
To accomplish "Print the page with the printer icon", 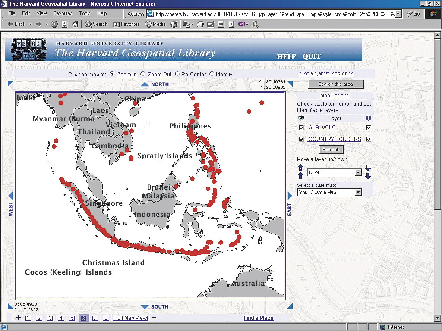I will point(200,24).
